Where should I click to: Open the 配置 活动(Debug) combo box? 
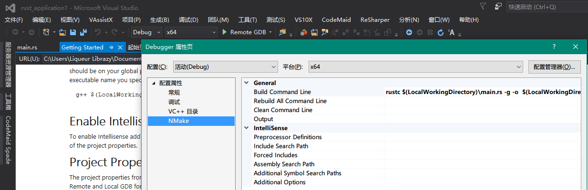(225, 67)
